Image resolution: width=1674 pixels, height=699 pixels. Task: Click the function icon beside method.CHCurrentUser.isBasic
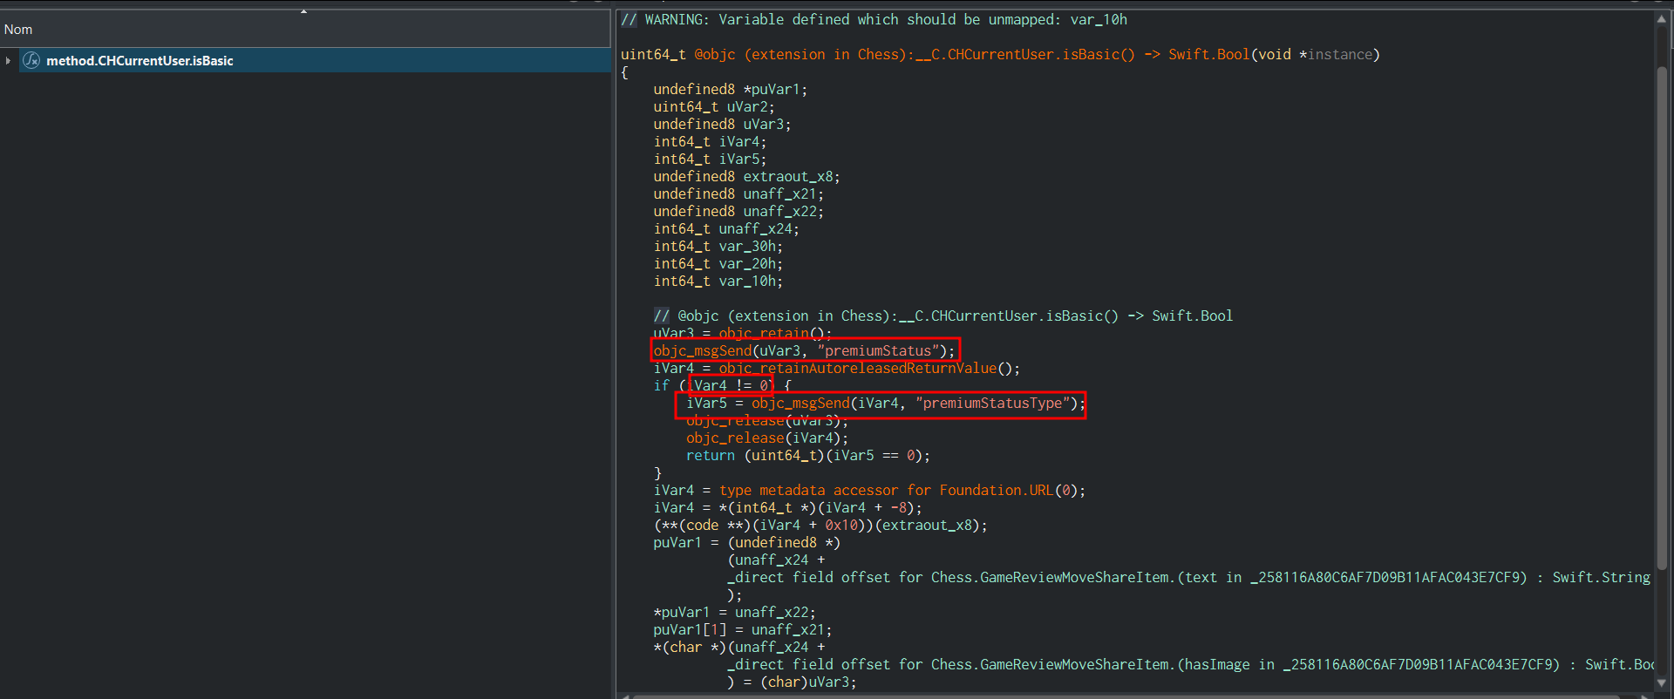click(31, 60)
